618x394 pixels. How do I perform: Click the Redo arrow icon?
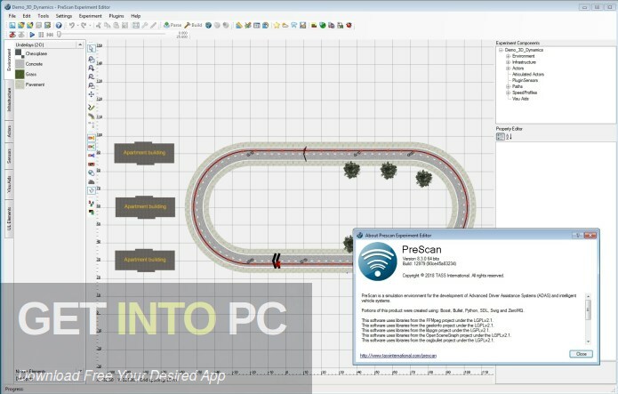click(x=84, y=25)
